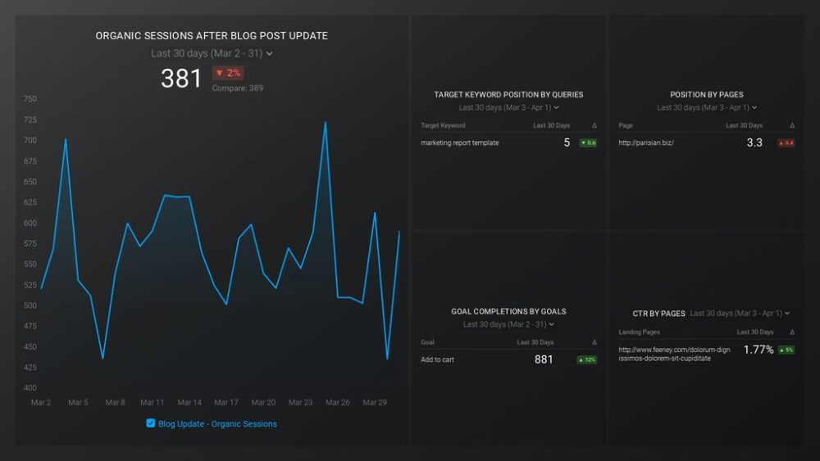Image resolution: width=820 pixels, height=461 pixels.
Task: Click the Blog Update - Organic Sessions legend label
Action: point(217,424)
